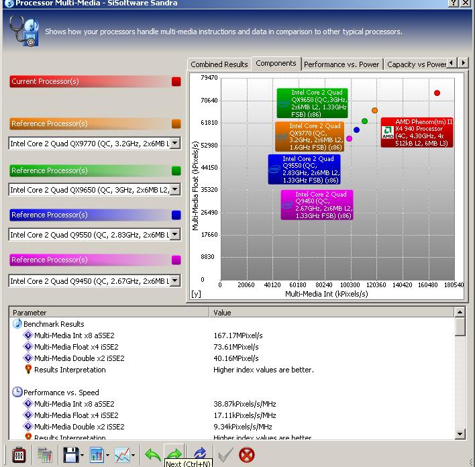Click the blue Intel Q9550 chart label

pyautogui.click(x=304, y=169)
